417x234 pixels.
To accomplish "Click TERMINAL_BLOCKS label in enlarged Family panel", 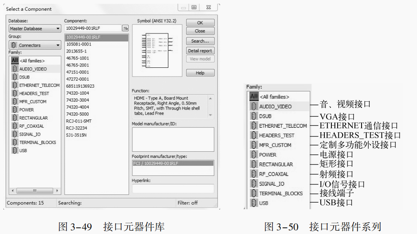I will tap(281, 193).
